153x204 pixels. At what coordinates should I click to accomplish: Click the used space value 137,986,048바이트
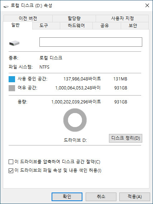tap(82, 79)
